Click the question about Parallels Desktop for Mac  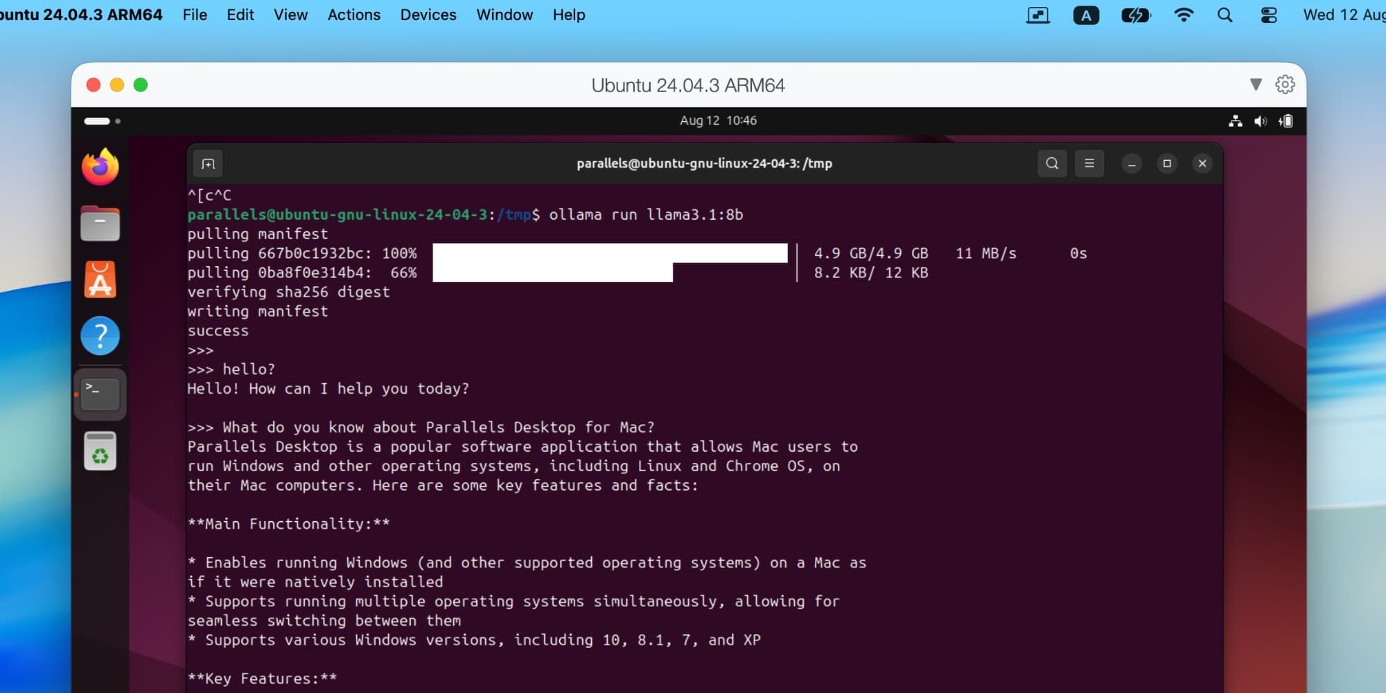point(421,428)
